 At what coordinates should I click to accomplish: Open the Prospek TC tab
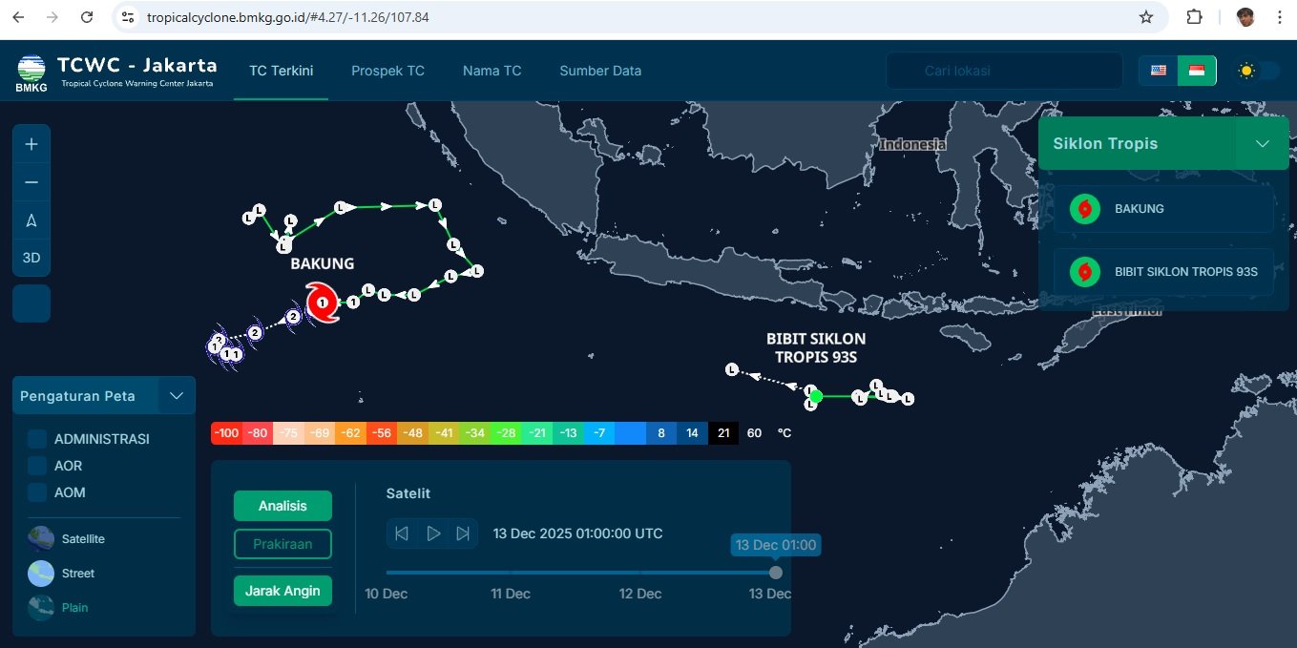pos(387,71)
